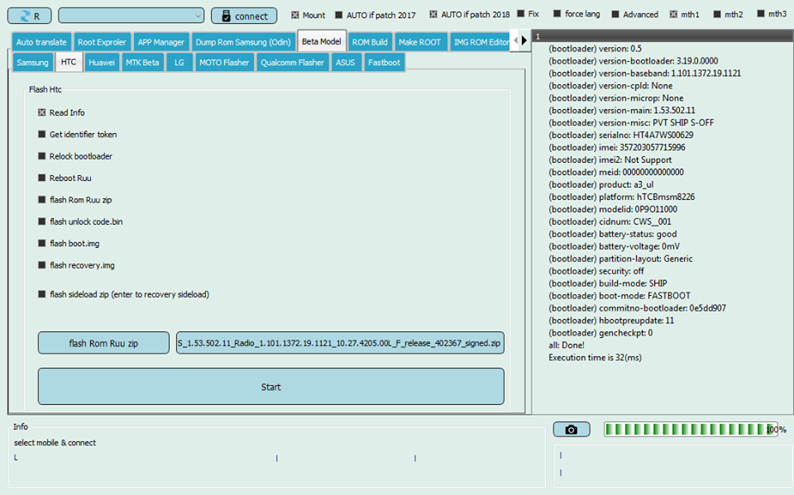The width and height of the screenshot is (794, 495).
Task: Open the Fastboot sub-tab
Action: 384,62
